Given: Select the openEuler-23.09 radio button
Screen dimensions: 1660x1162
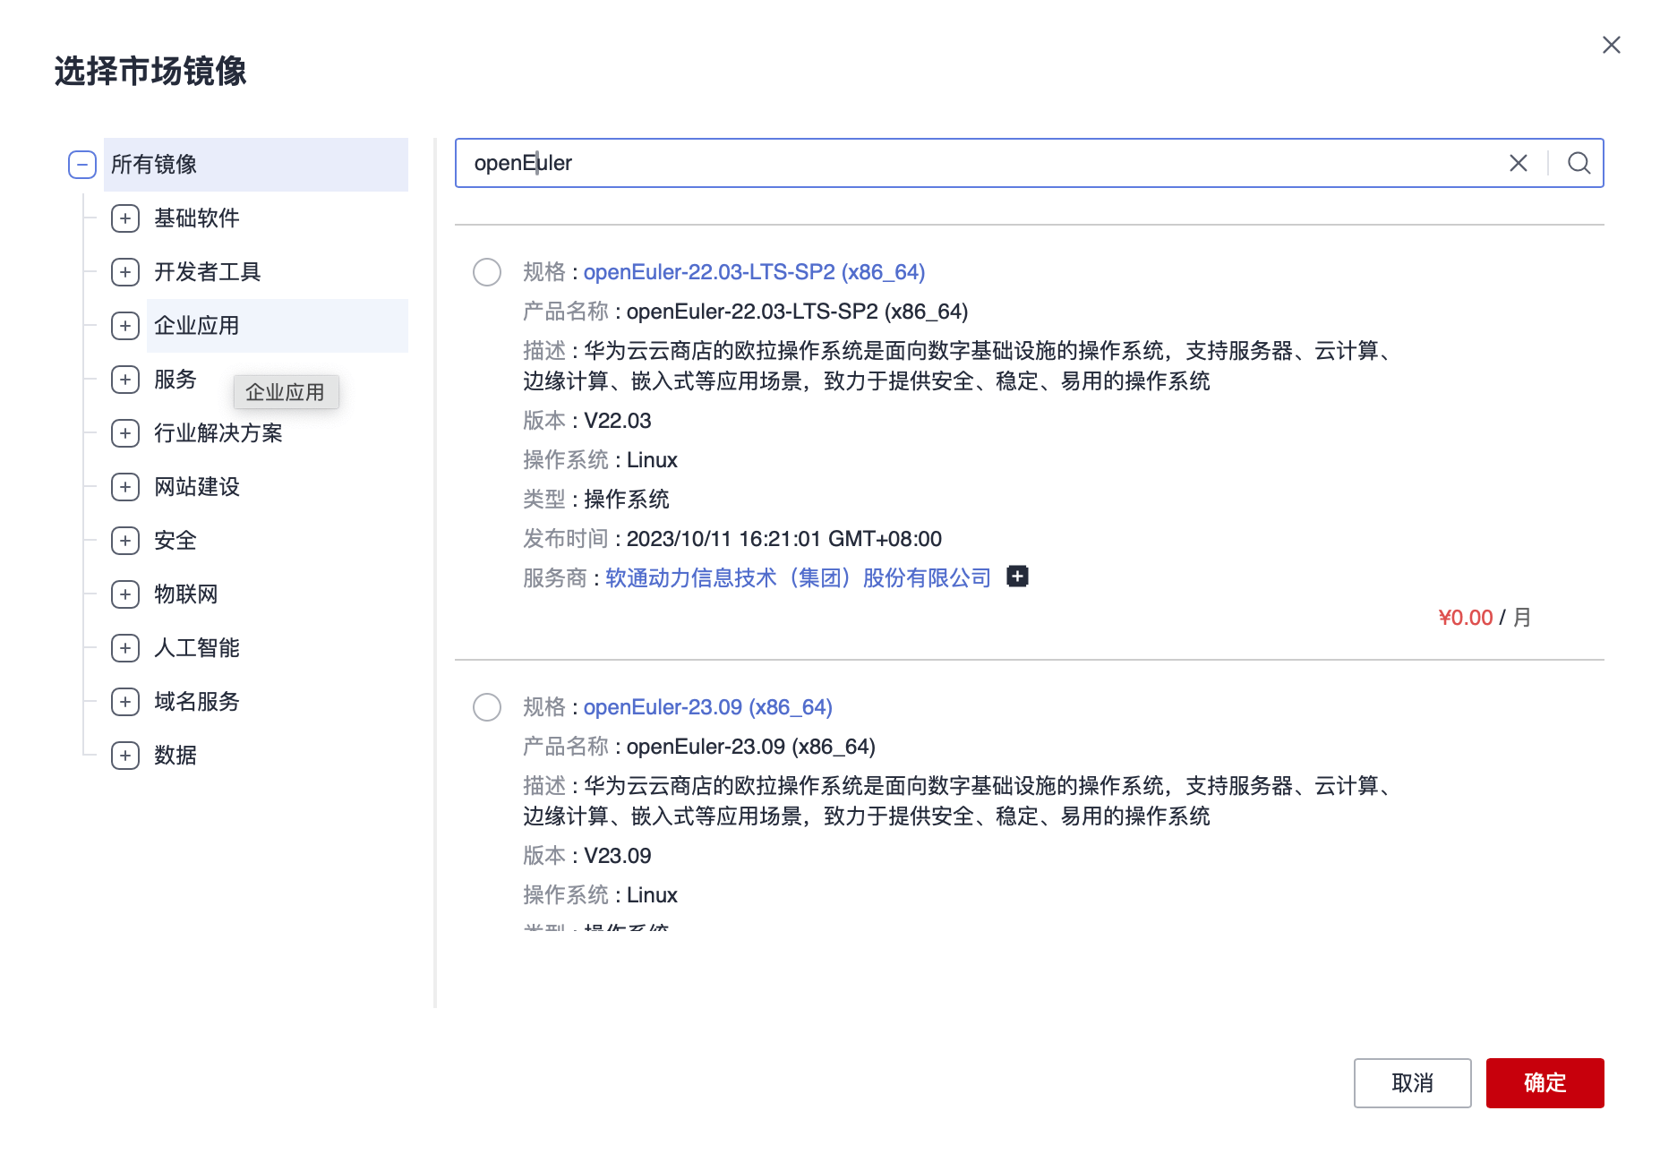Looking at the screenshot, I should (487, 707).
